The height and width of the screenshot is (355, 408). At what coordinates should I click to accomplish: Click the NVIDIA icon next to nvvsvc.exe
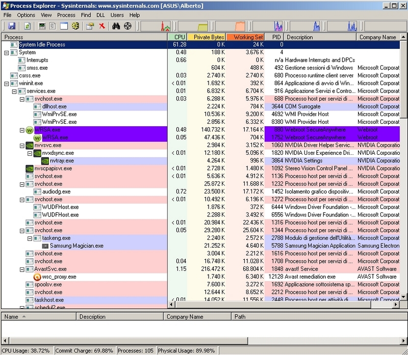[30, 146]
